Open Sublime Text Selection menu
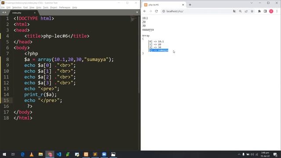 click(17, 7)
